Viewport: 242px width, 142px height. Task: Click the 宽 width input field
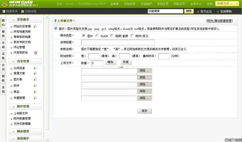pyautogui.click(x=94, y=56)
